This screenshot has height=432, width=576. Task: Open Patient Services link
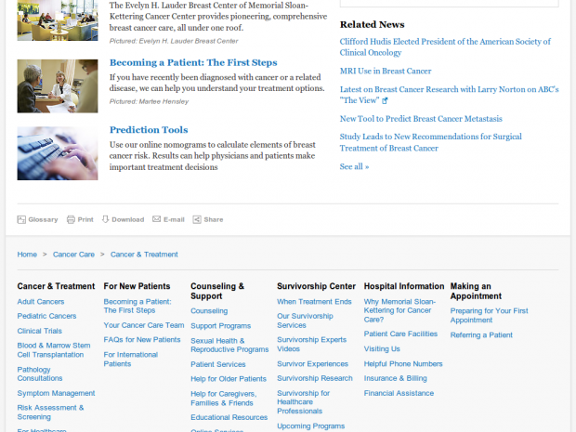click(x=218, y=364)
